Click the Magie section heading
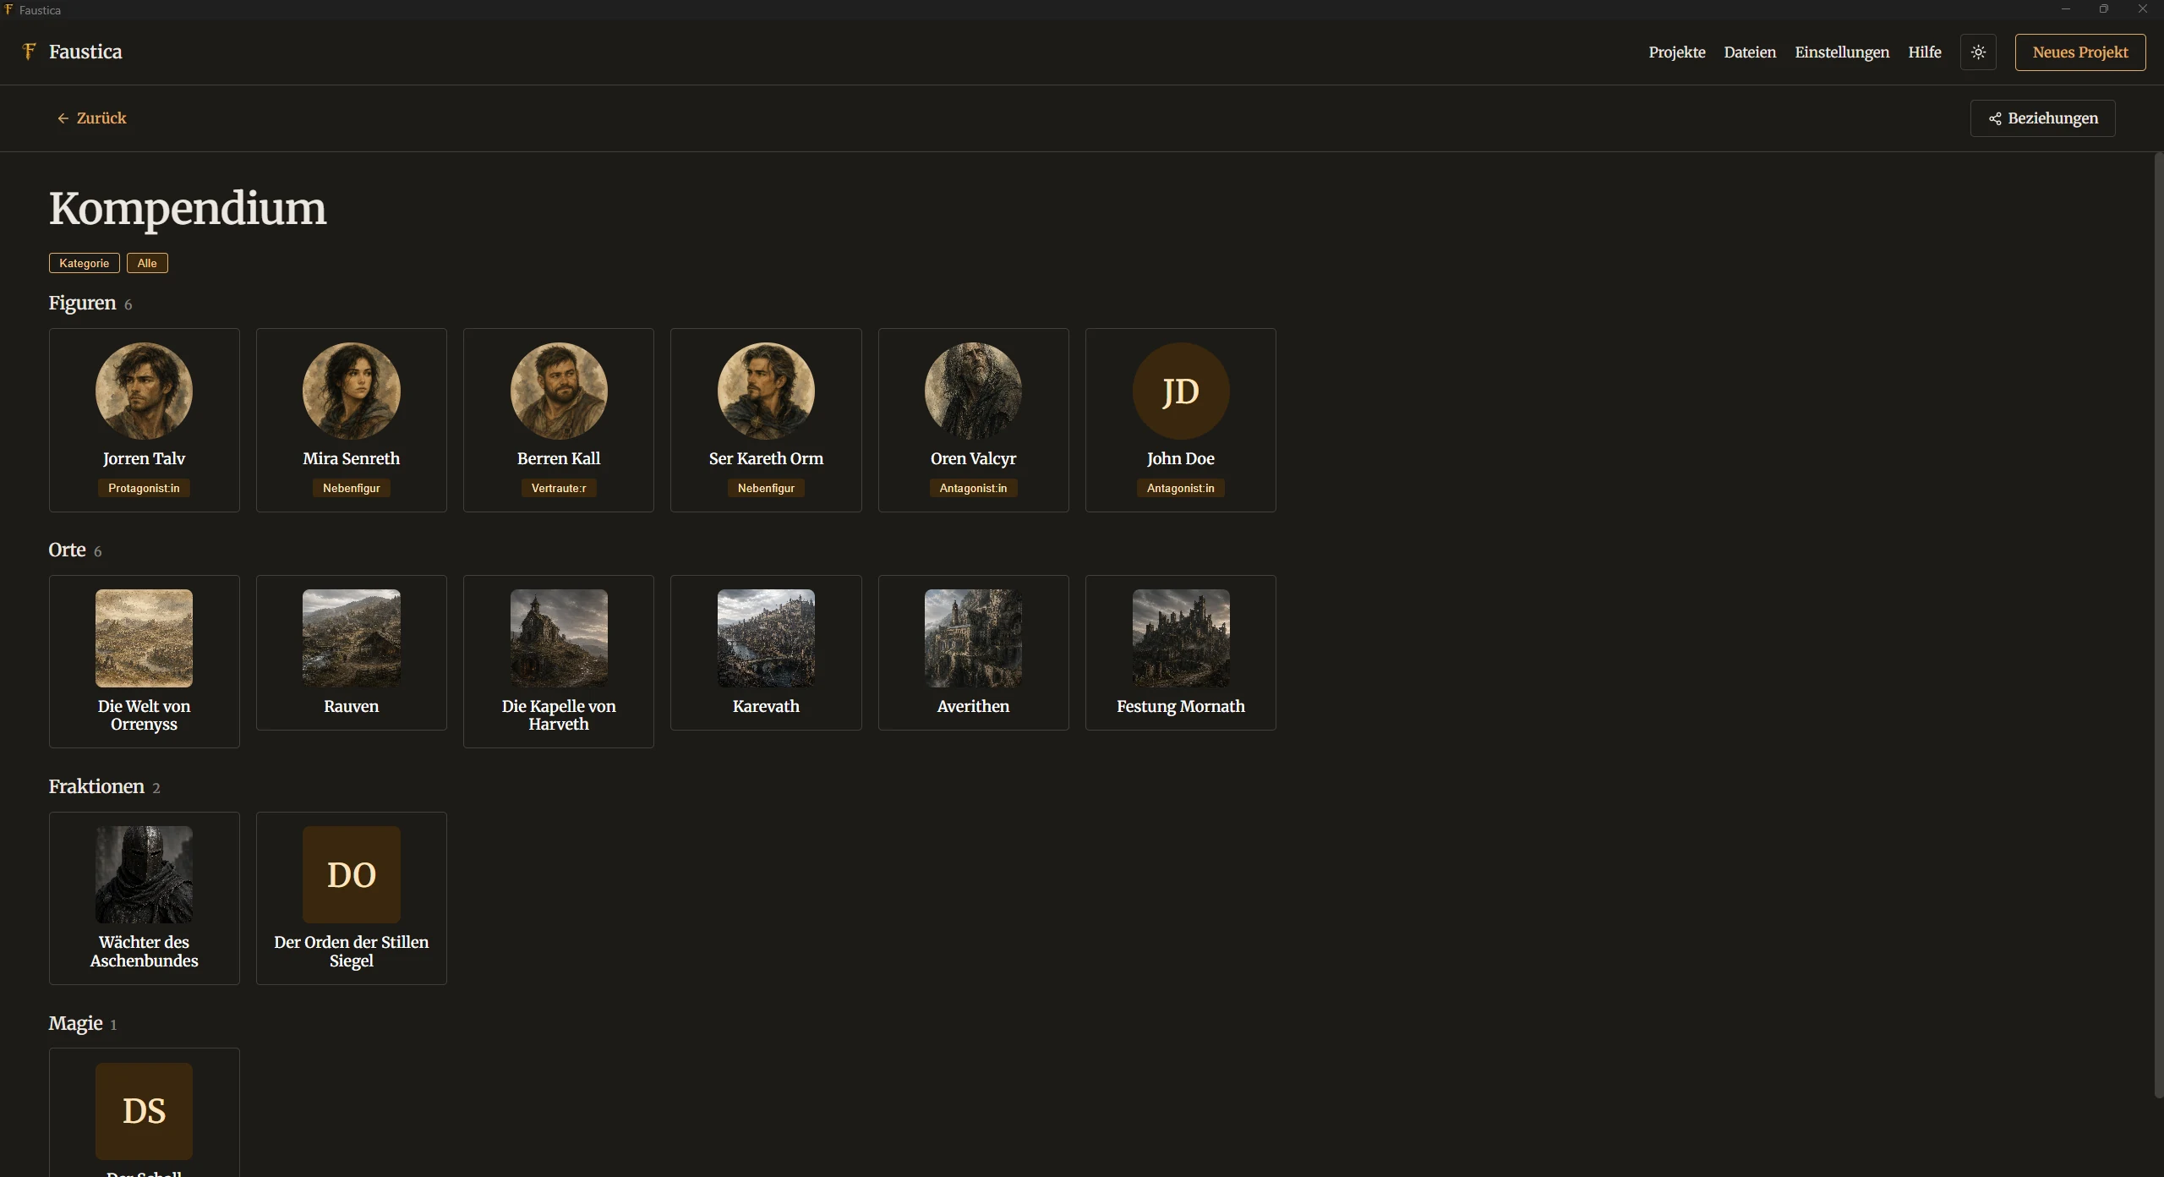Viewport: 2164px width, 1177px height. 75,1023
